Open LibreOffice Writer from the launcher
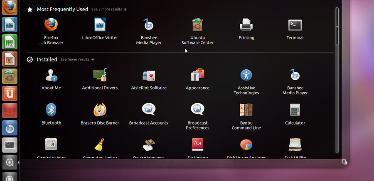 pyautogui.click(x=10, y=24)
